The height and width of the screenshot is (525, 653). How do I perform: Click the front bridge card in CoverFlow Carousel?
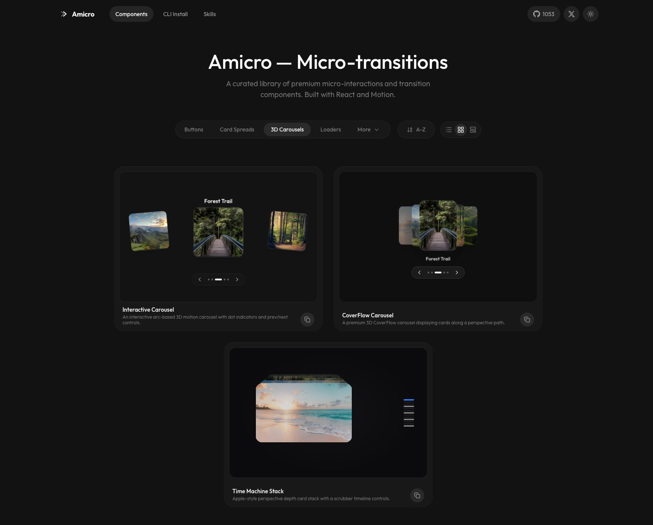(x=438, y=225)
